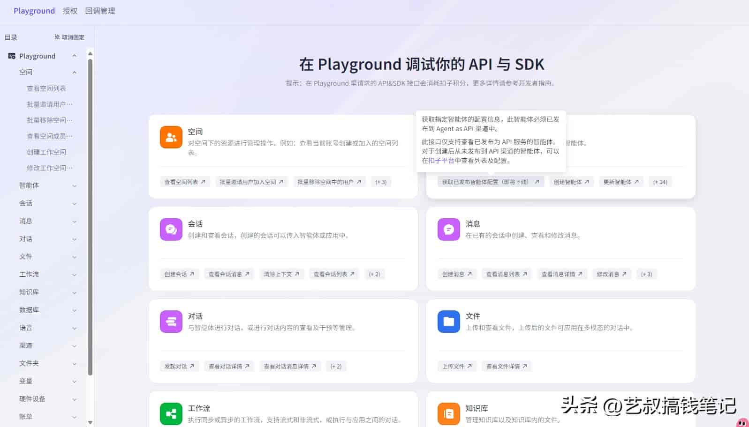Screen dimensions: 749x427
Task: Open the 创建会话 chip
Action: 179,274
